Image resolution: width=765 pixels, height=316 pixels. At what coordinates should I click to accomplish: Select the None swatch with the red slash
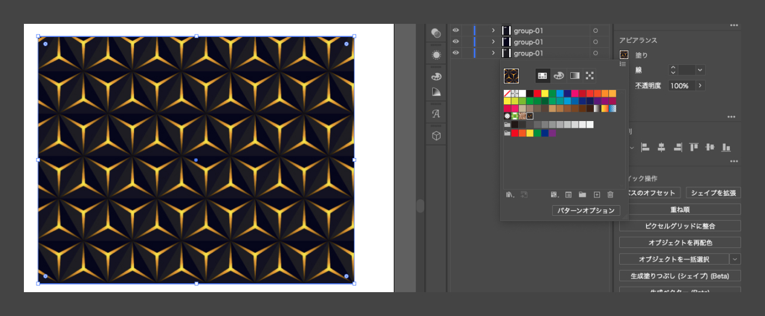[507, 94]
